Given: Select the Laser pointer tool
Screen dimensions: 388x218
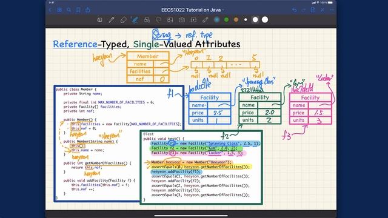Looking at the screenshot, I should click(x=205, y=20).
